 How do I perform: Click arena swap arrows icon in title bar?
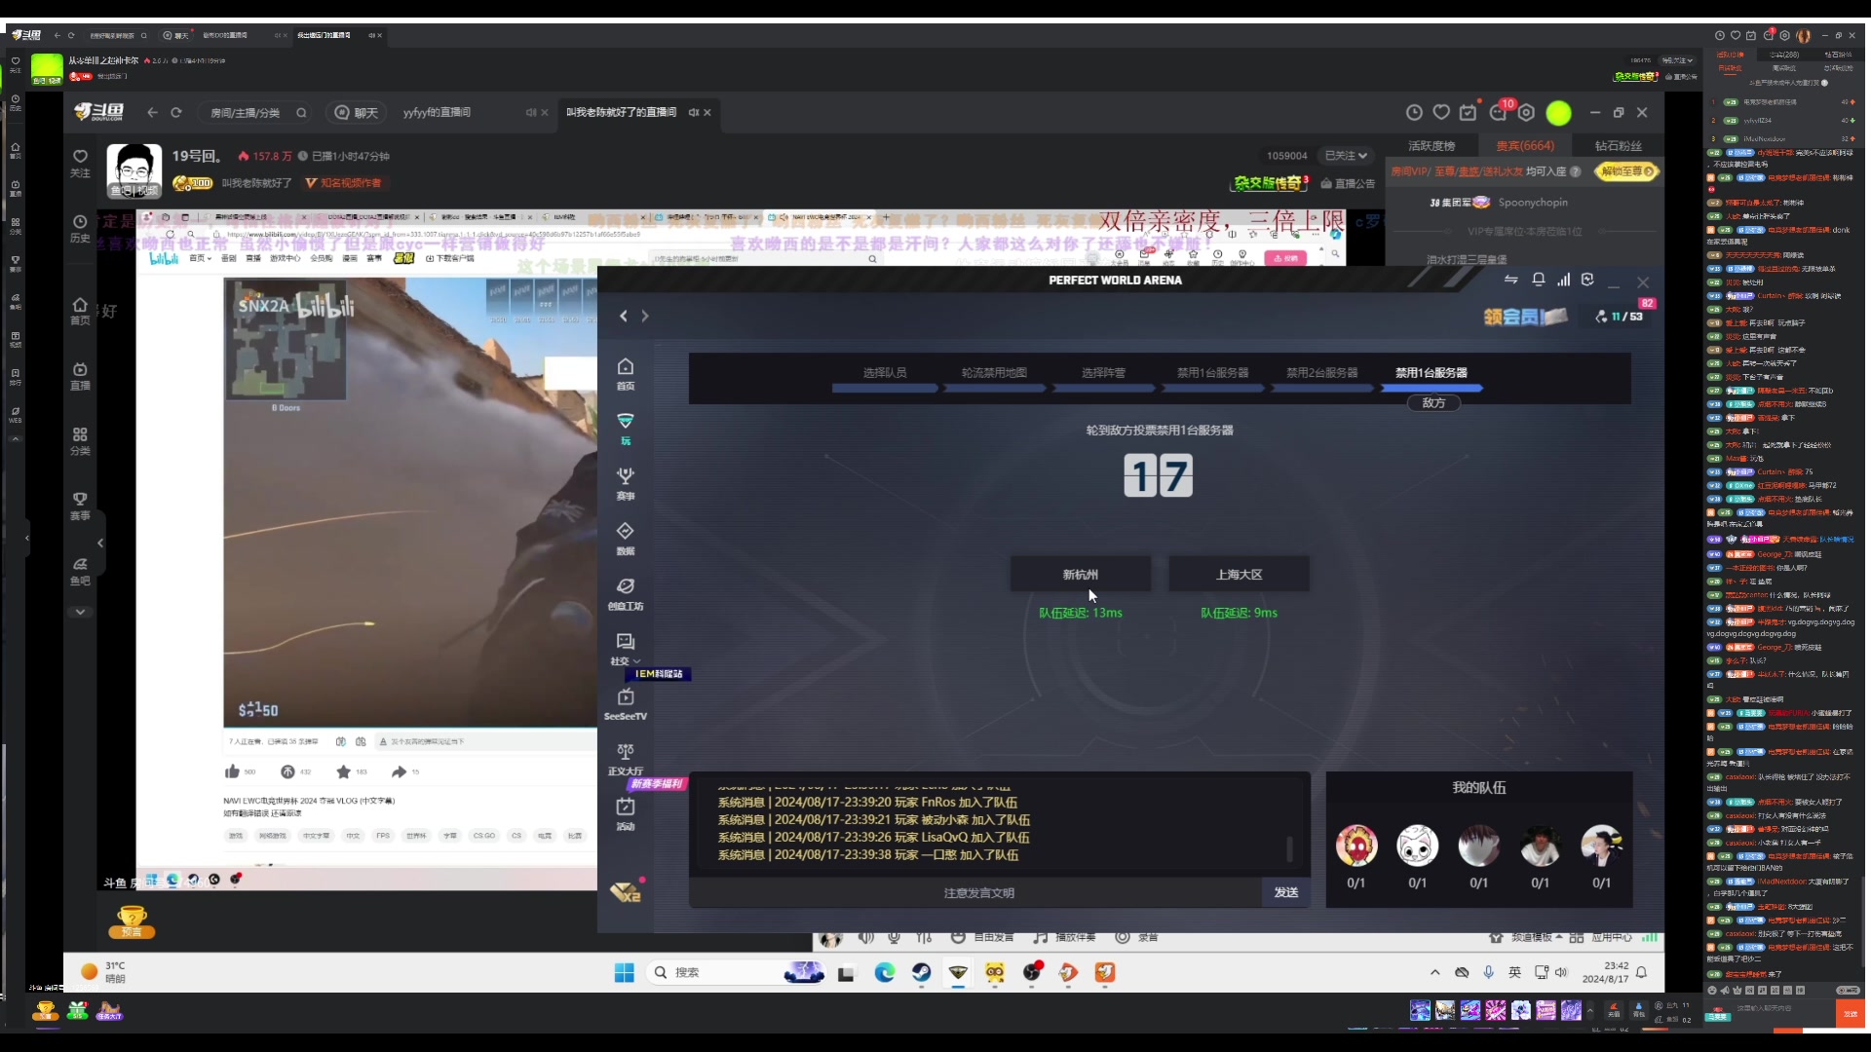1511,280
